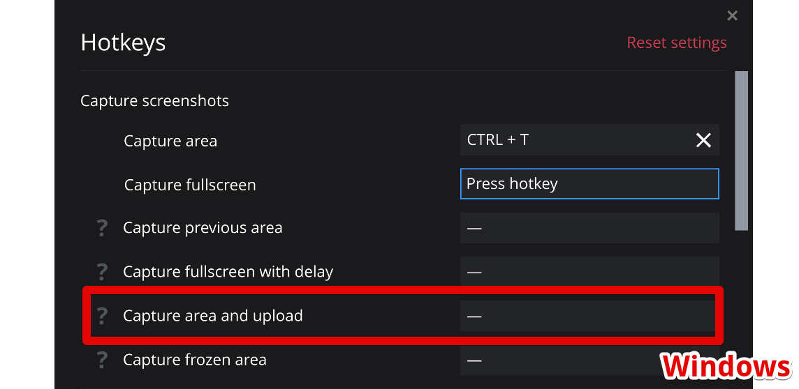
Task: Select the Capture fullscreen with delay hotkey field
Action: click(x=589, y=272)
